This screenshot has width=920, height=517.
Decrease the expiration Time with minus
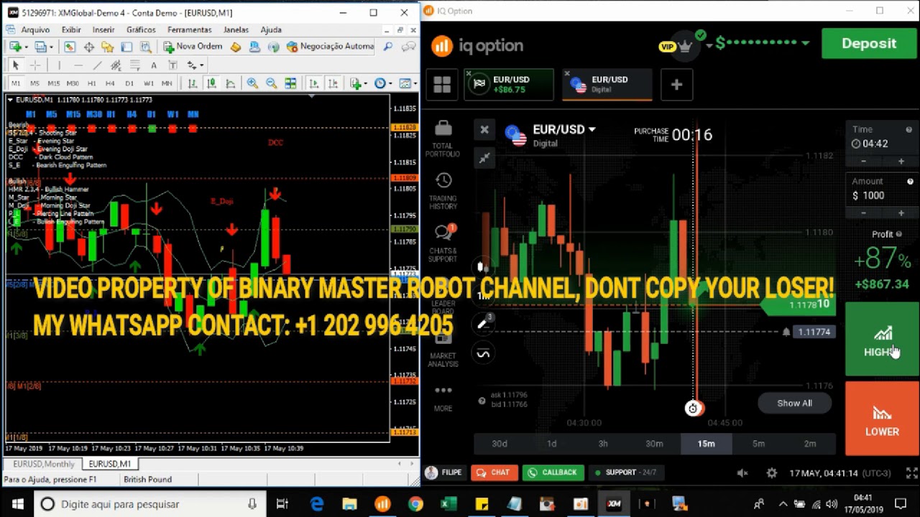pos(863,162)
